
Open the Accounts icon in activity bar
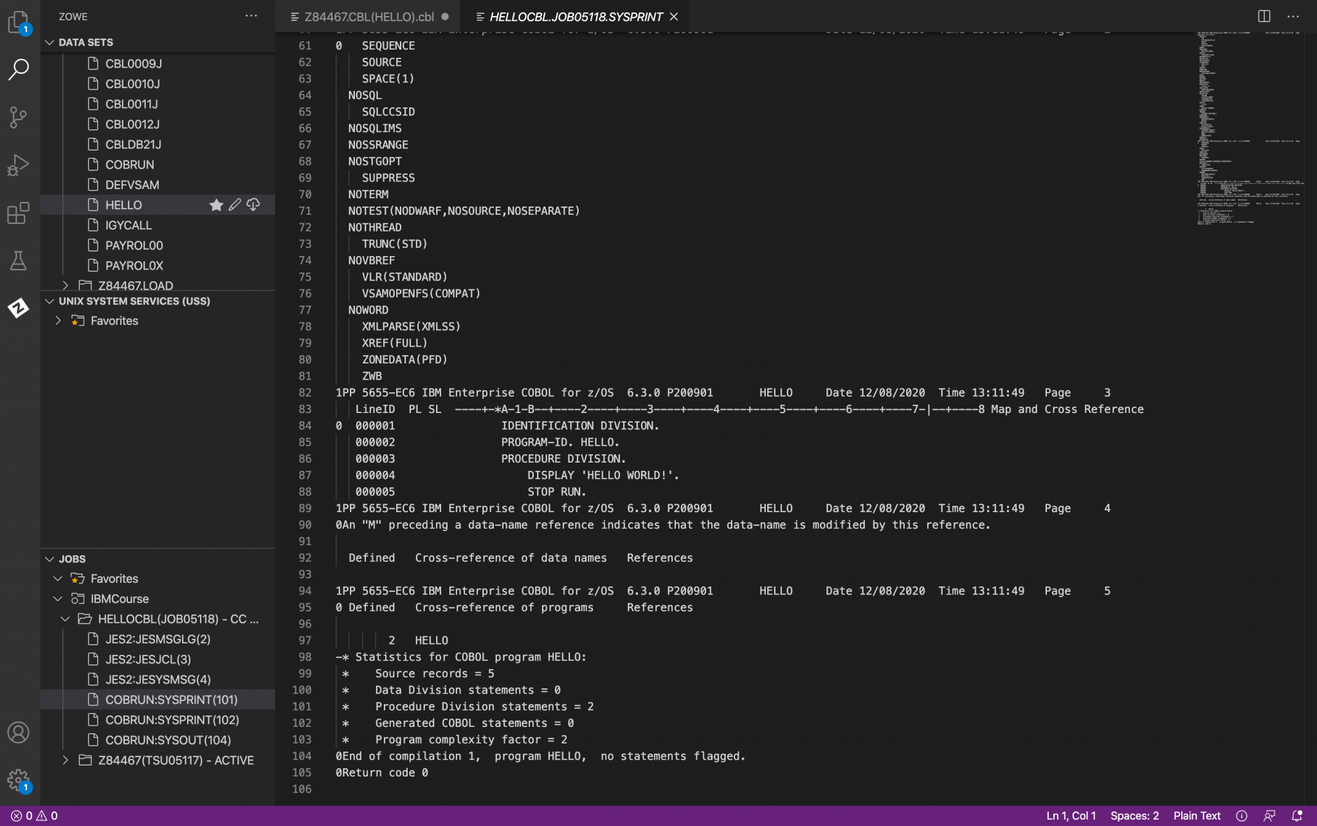[17, 732]
